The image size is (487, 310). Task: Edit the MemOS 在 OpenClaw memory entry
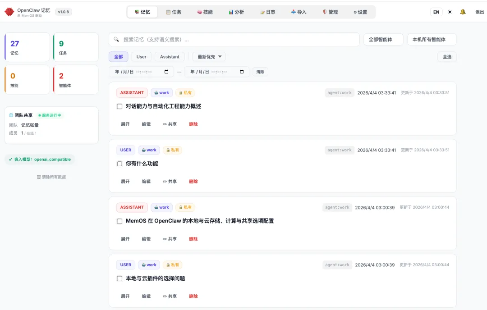click(x=146, y=239)
